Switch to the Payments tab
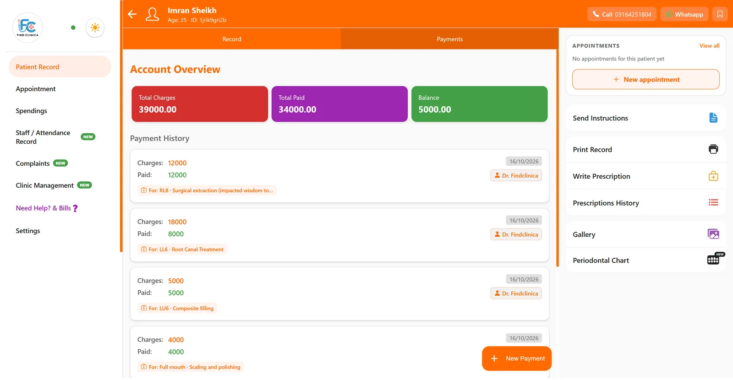The height and width of the screenshot is (380, 733). 449,39
